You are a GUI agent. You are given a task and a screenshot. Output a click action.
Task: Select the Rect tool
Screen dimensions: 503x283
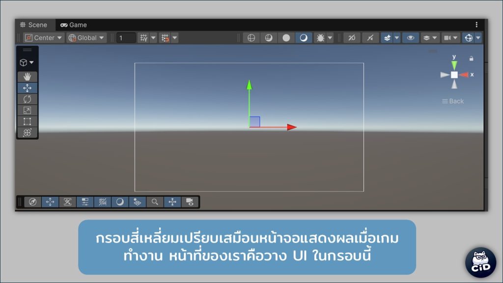coord(28,121)
